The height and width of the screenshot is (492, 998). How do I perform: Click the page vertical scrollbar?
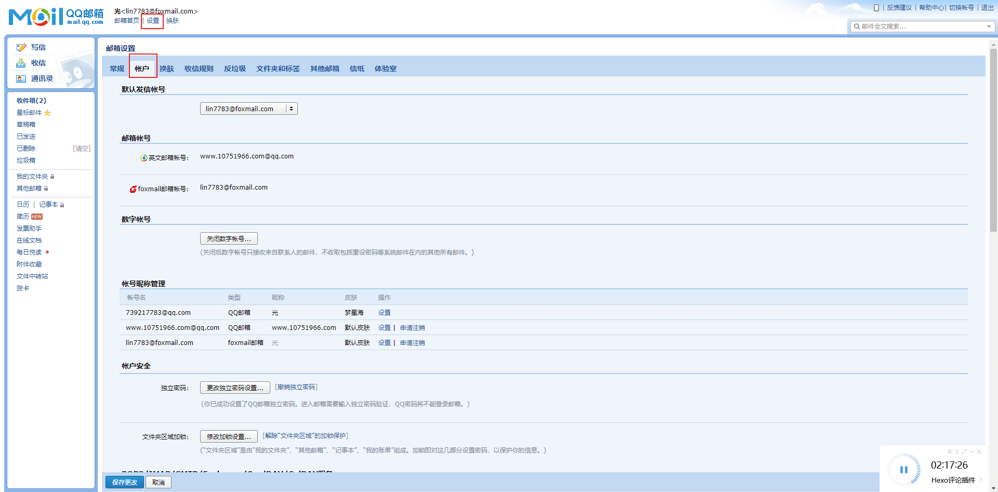click(x=993, y=140)
